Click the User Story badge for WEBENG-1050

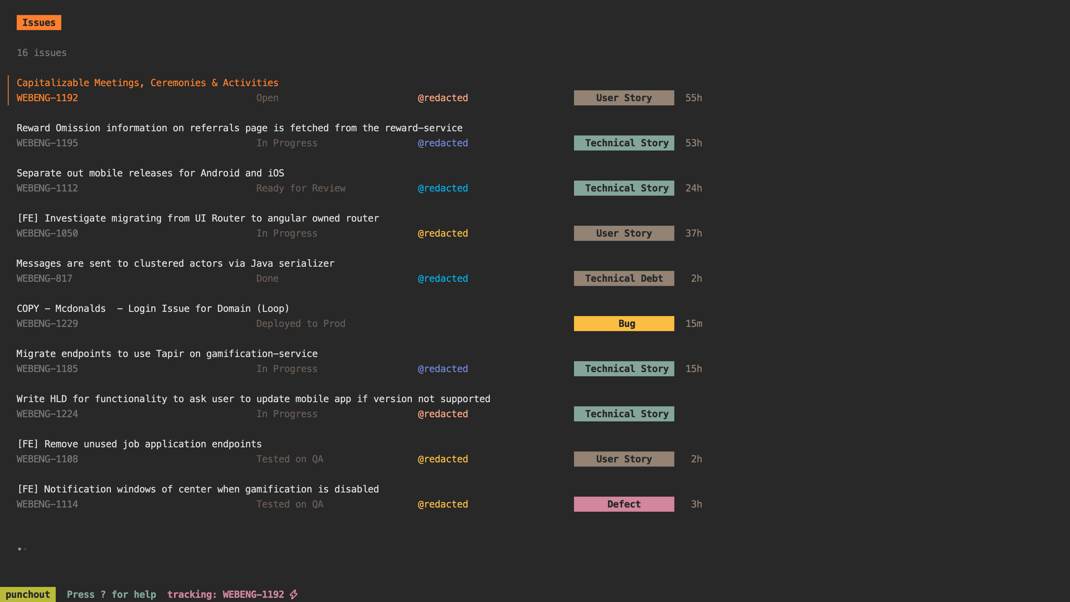point(624,233)
